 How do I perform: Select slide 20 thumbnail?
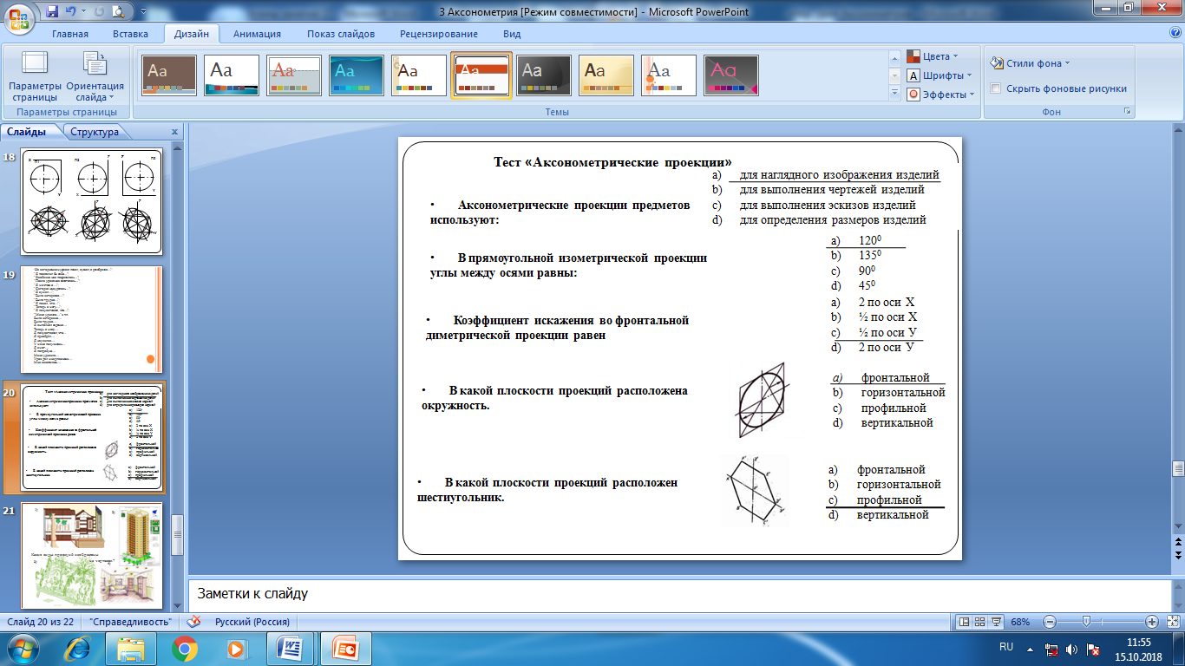(92, 438)
